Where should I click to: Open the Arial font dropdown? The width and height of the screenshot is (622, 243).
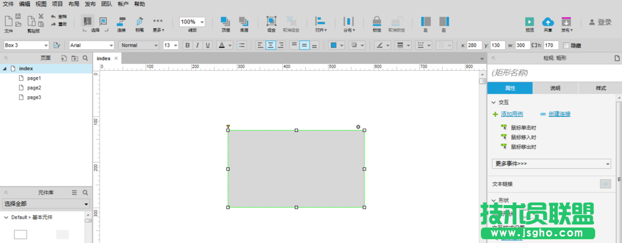point(91,45)
